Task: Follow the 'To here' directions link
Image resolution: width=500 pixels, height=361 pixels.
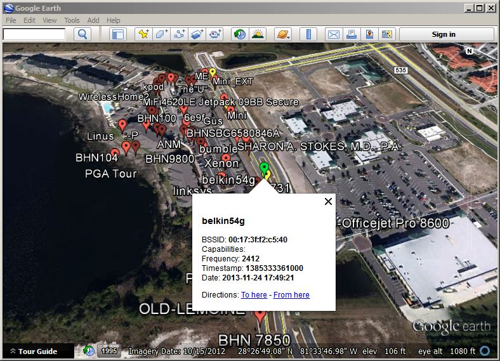Action: pos(254,294)
